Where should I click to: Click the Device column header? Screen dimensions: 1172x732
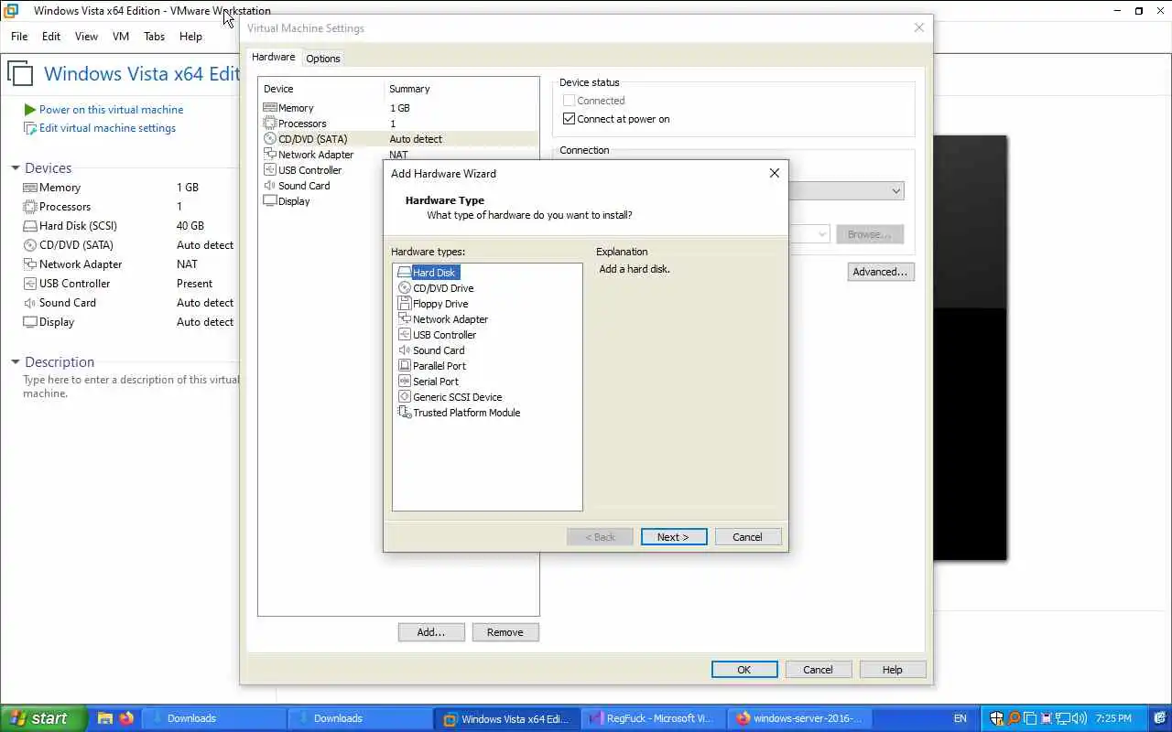click(321, 89)
